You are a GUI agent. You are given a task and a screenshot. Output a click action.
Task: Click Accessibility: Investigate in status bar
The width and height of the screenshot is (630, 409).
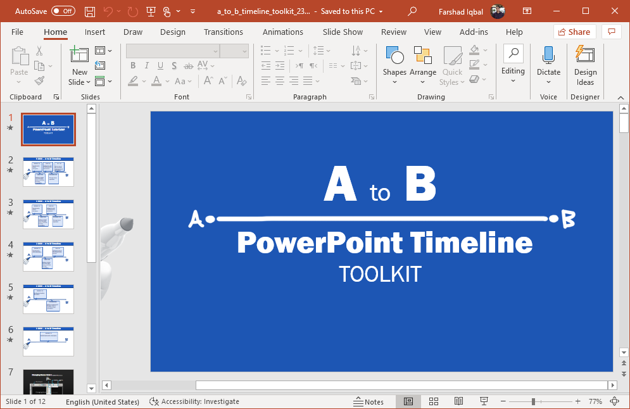click(194, 401)
